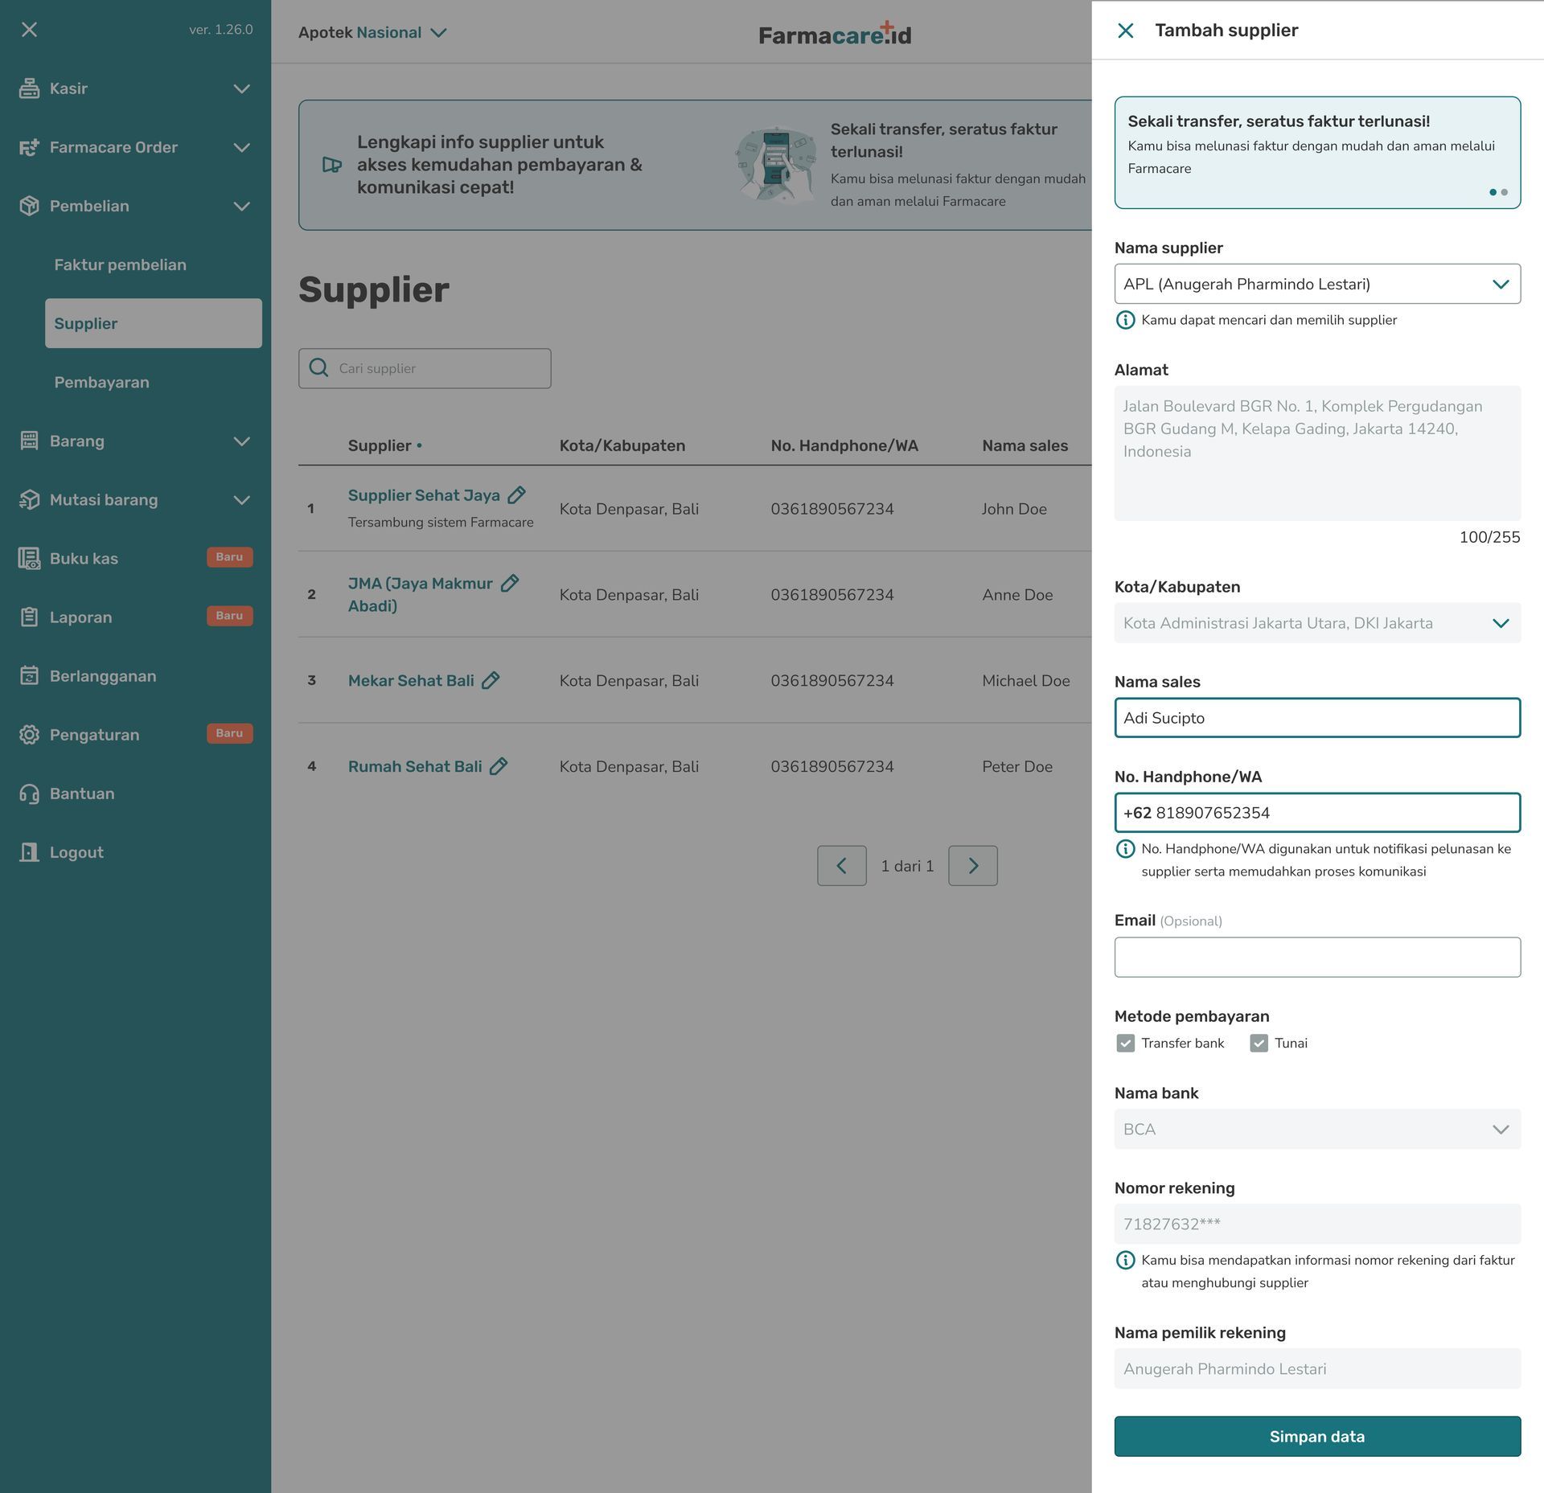This screenshot has height=1493, width=1544.
Task: Click the Farmacare.id logo
Action: tap(835, 34)
